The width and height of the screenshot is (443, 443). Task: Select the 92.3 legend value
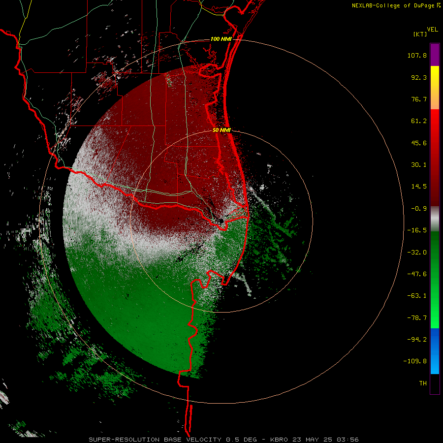(x=419, y=77)
